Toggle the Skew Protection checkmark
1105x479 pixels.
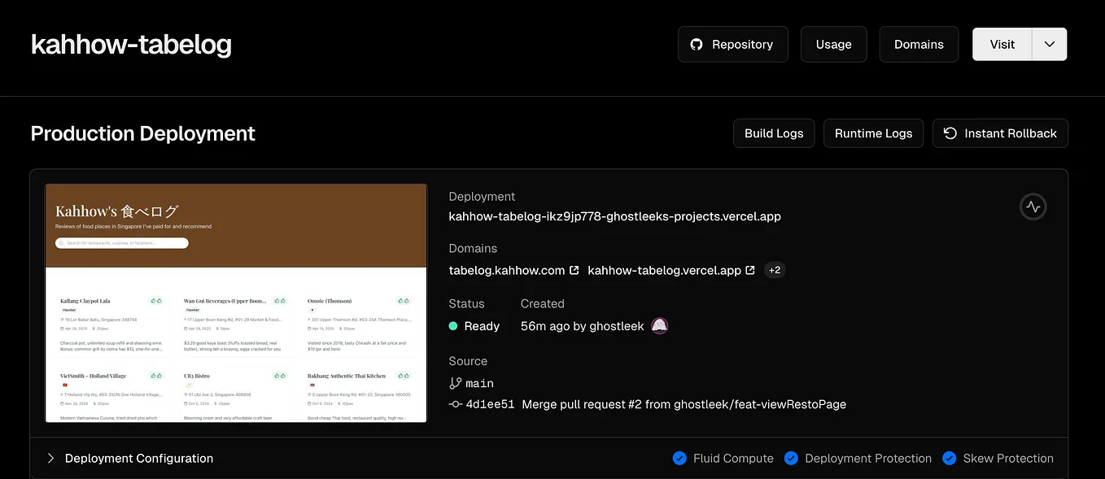coord(949,458)
